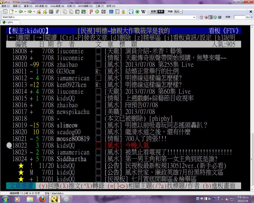
Task: Click the yellow padlock icon
Action: tap(123, 12)
